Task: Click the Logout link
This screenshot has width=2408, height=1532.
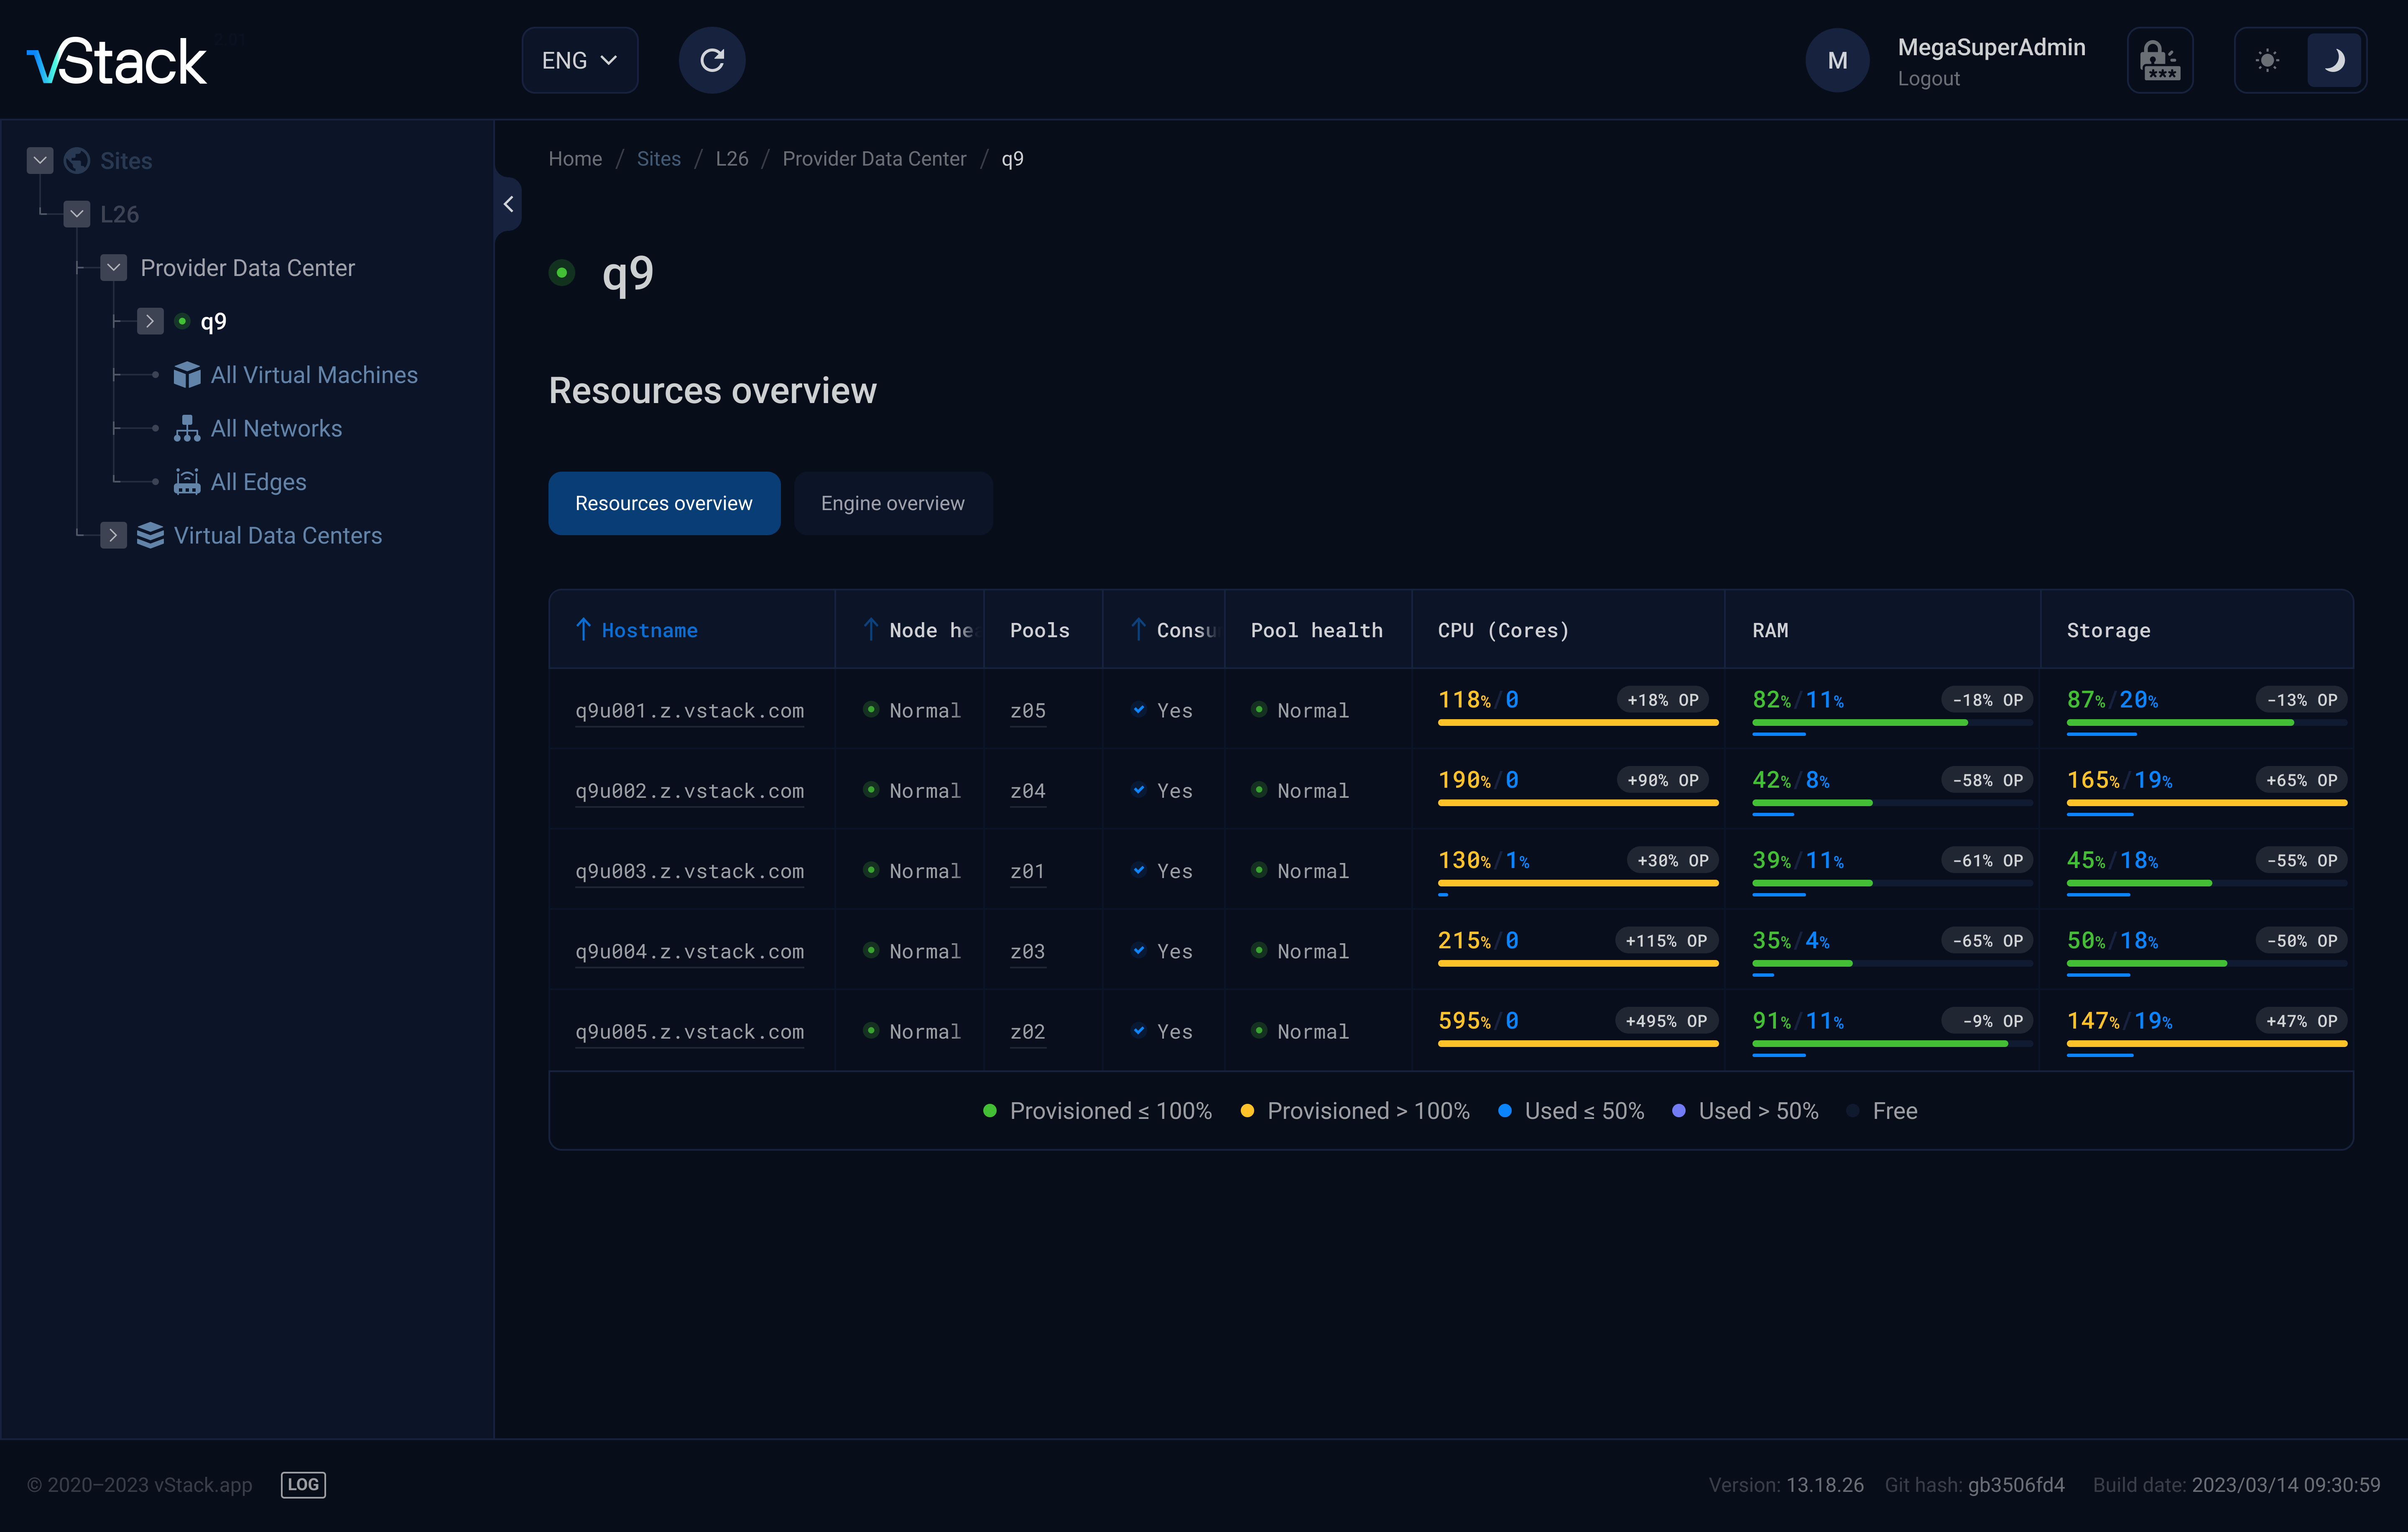Action: 1928,79
